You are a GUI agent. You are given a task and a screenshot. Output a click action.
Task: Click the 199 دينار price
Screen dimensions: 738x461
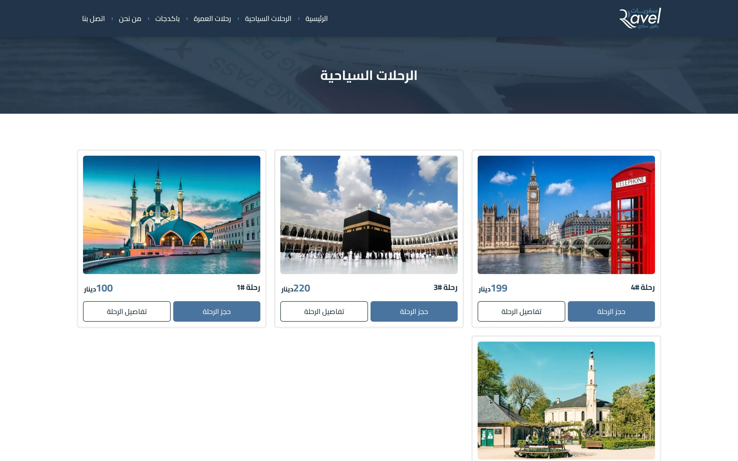(x=493, y=288)
